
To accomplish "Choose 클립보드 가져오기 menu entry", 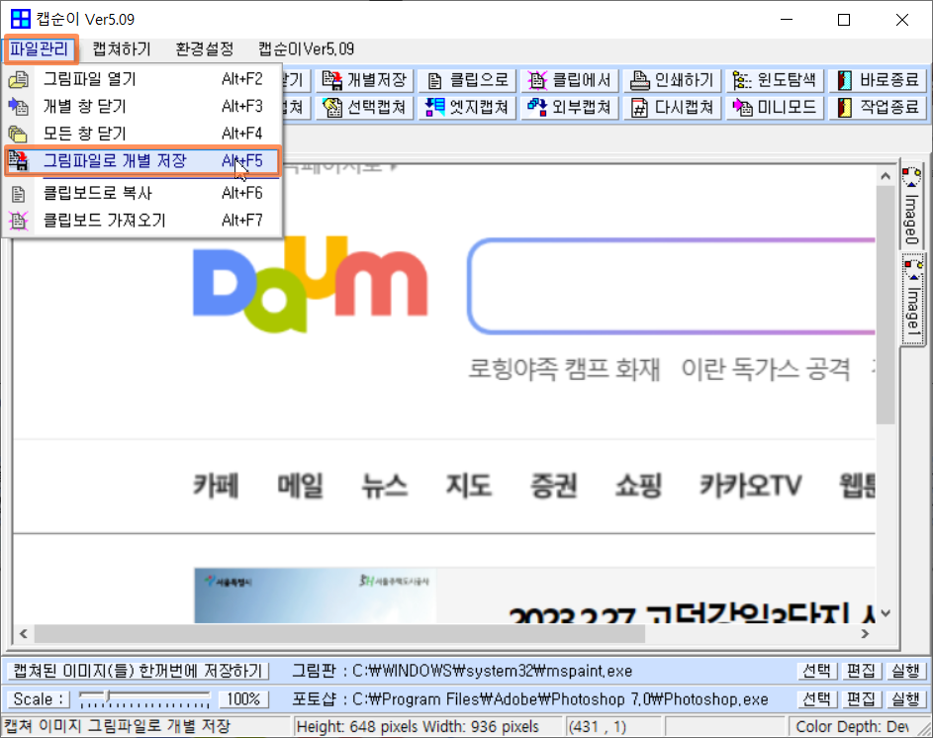I will (142, 221).
